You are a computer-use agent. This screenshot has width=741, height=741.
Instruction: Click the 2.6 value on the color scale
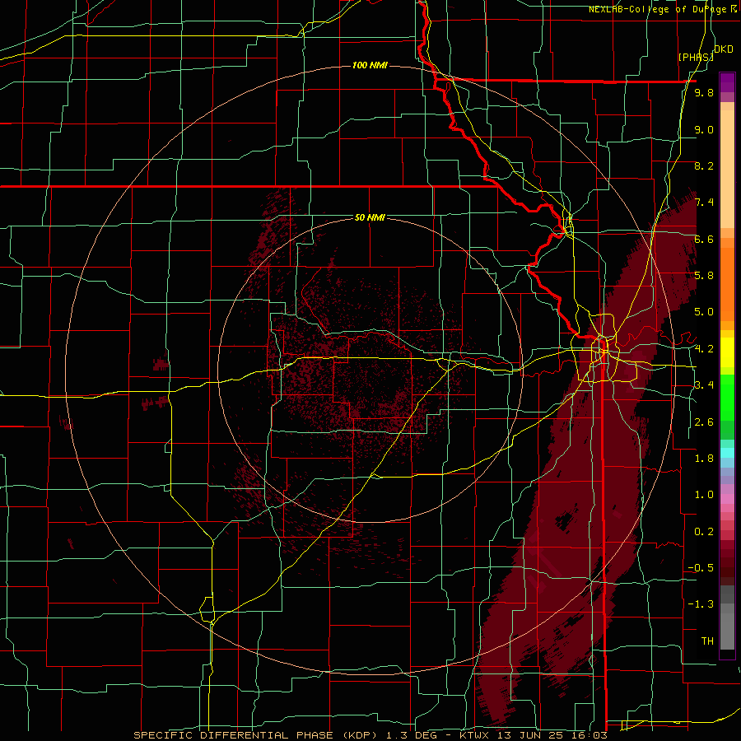tap(704, 422)
